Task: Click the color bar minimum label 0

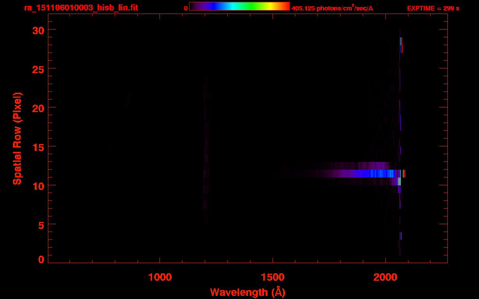Action: tap(186, 8)
